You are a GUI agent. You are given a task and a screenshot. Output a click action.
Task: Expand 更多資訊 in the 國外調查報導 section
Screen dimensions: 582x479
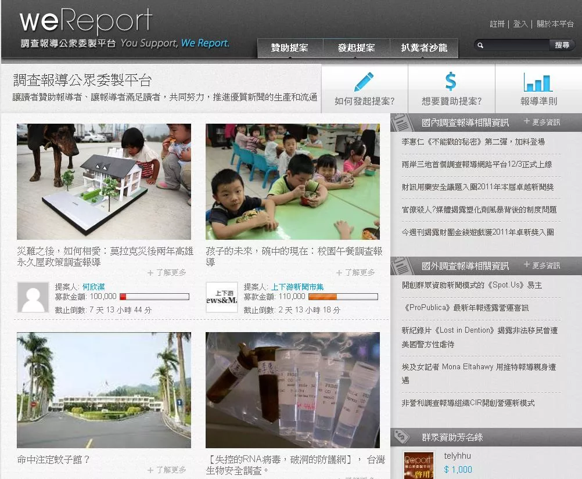click(x=542, y=265)
